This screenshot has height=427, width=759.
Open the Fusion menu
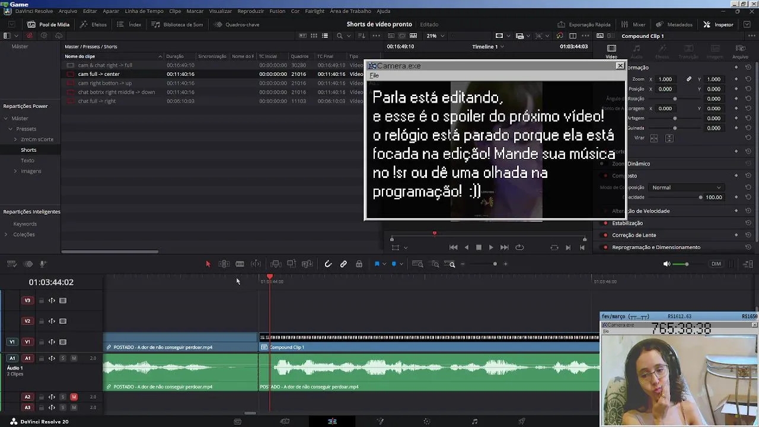[277, 11]
